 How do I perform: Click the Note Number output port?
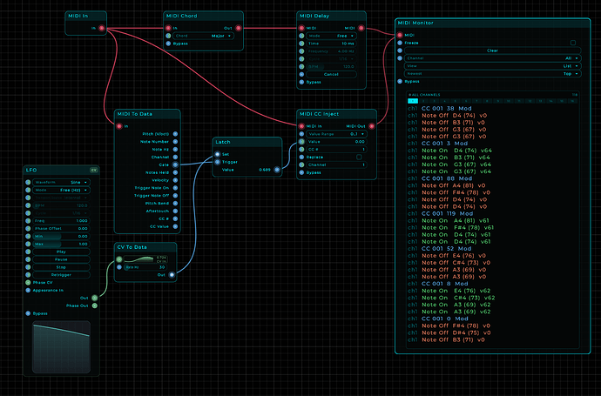click(x=175, y=141)
